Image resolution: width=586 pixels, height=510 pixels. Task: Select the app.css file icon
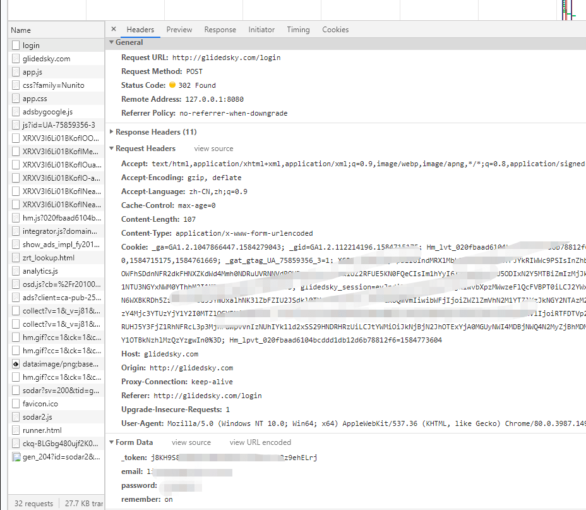click(x=16, y=99)
